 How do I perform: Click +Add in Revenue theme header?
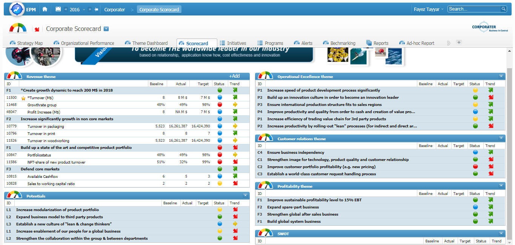pyautogui.click(x=234, y=76)
